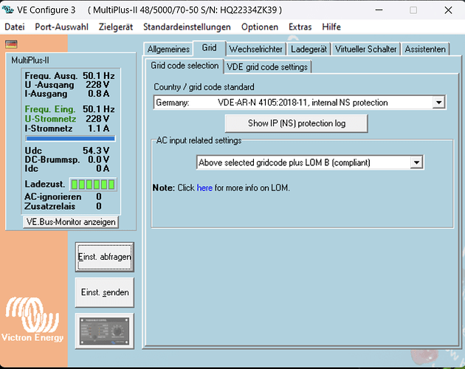Viewport: 465px width, 369px height.
Task: Open the Optionen menu
Action: [x=260, y=27]
